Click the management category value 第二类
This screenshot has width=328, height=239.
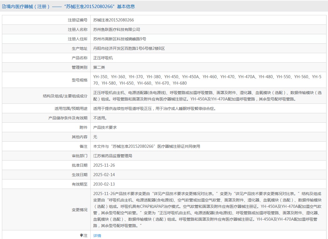point(99,67)
